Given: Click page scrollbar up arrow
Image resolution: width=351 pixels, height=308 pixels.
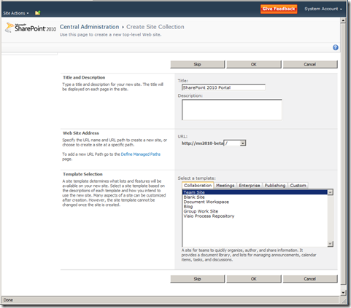Looking at the screenshot, I should tap(343, 20).
